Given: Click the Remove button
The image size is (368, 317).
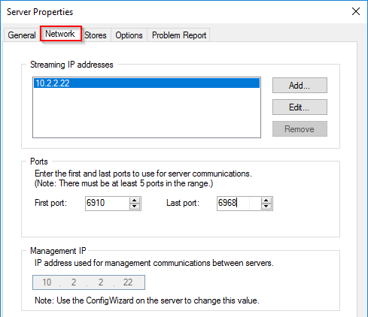Looking at the screenshot, I should [300, 129].
